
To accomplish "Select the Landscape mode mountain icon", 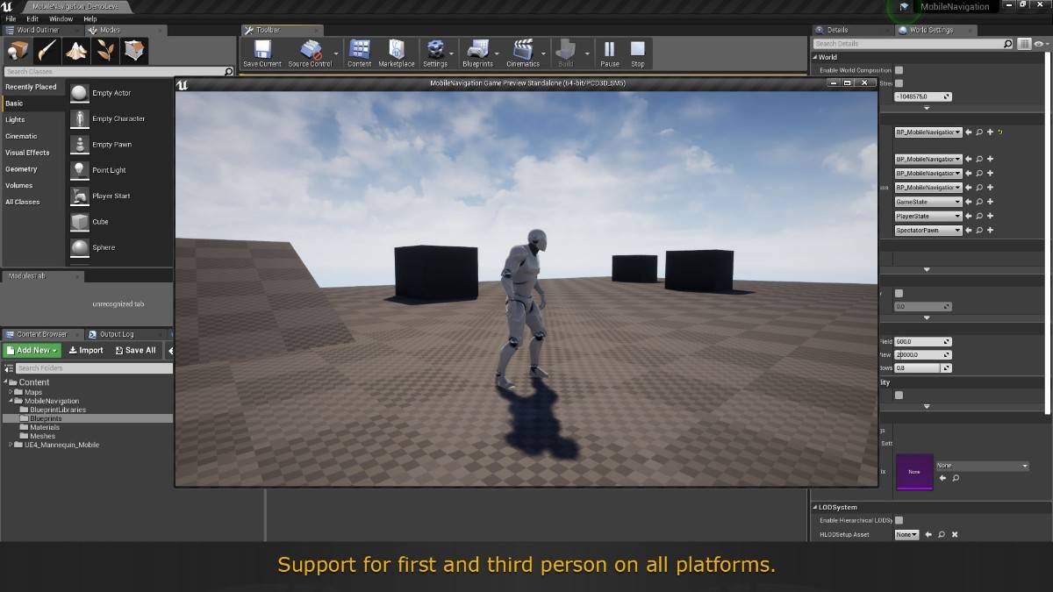I will point(76,51).
